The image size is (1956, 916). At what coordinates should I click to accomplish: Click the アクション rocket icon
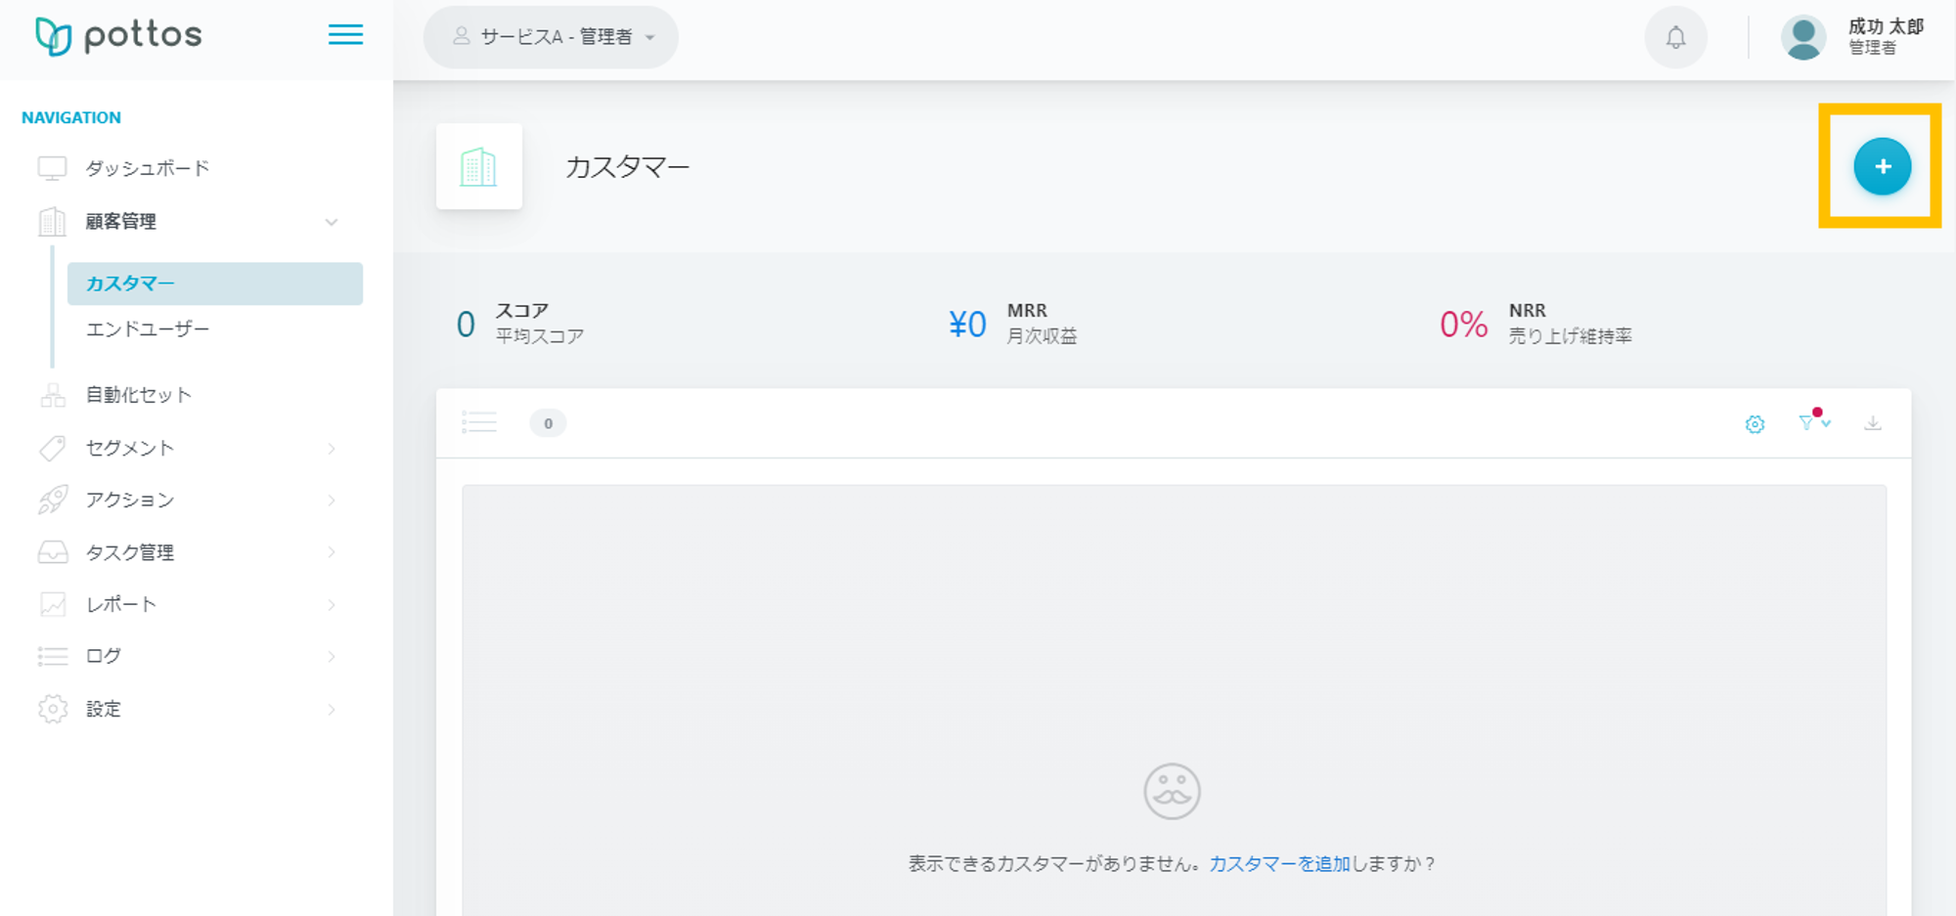coord(53,500)
